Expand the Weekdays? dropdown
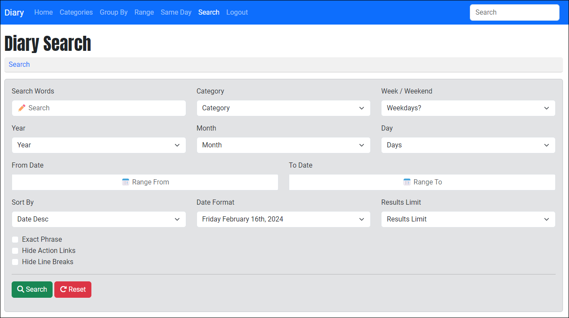 point(468,108)
